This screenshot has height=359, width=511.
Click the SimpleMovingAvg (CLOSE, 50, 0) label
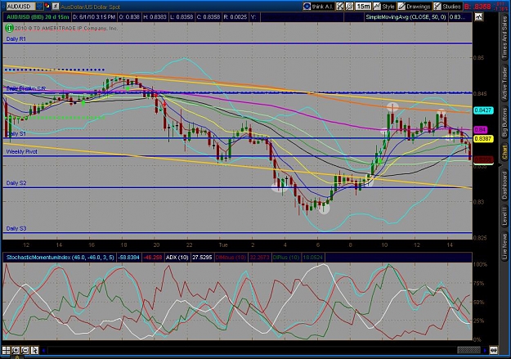pyautogui.click(x=406, y=17)
